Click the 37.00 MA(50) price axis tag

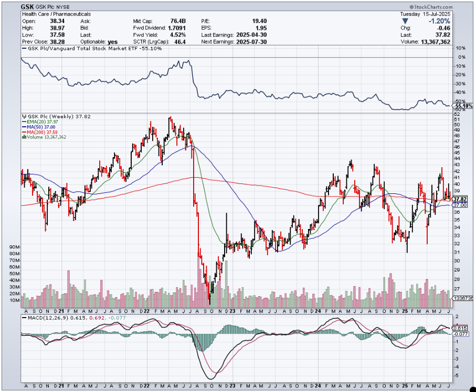[x=460, y=205]
